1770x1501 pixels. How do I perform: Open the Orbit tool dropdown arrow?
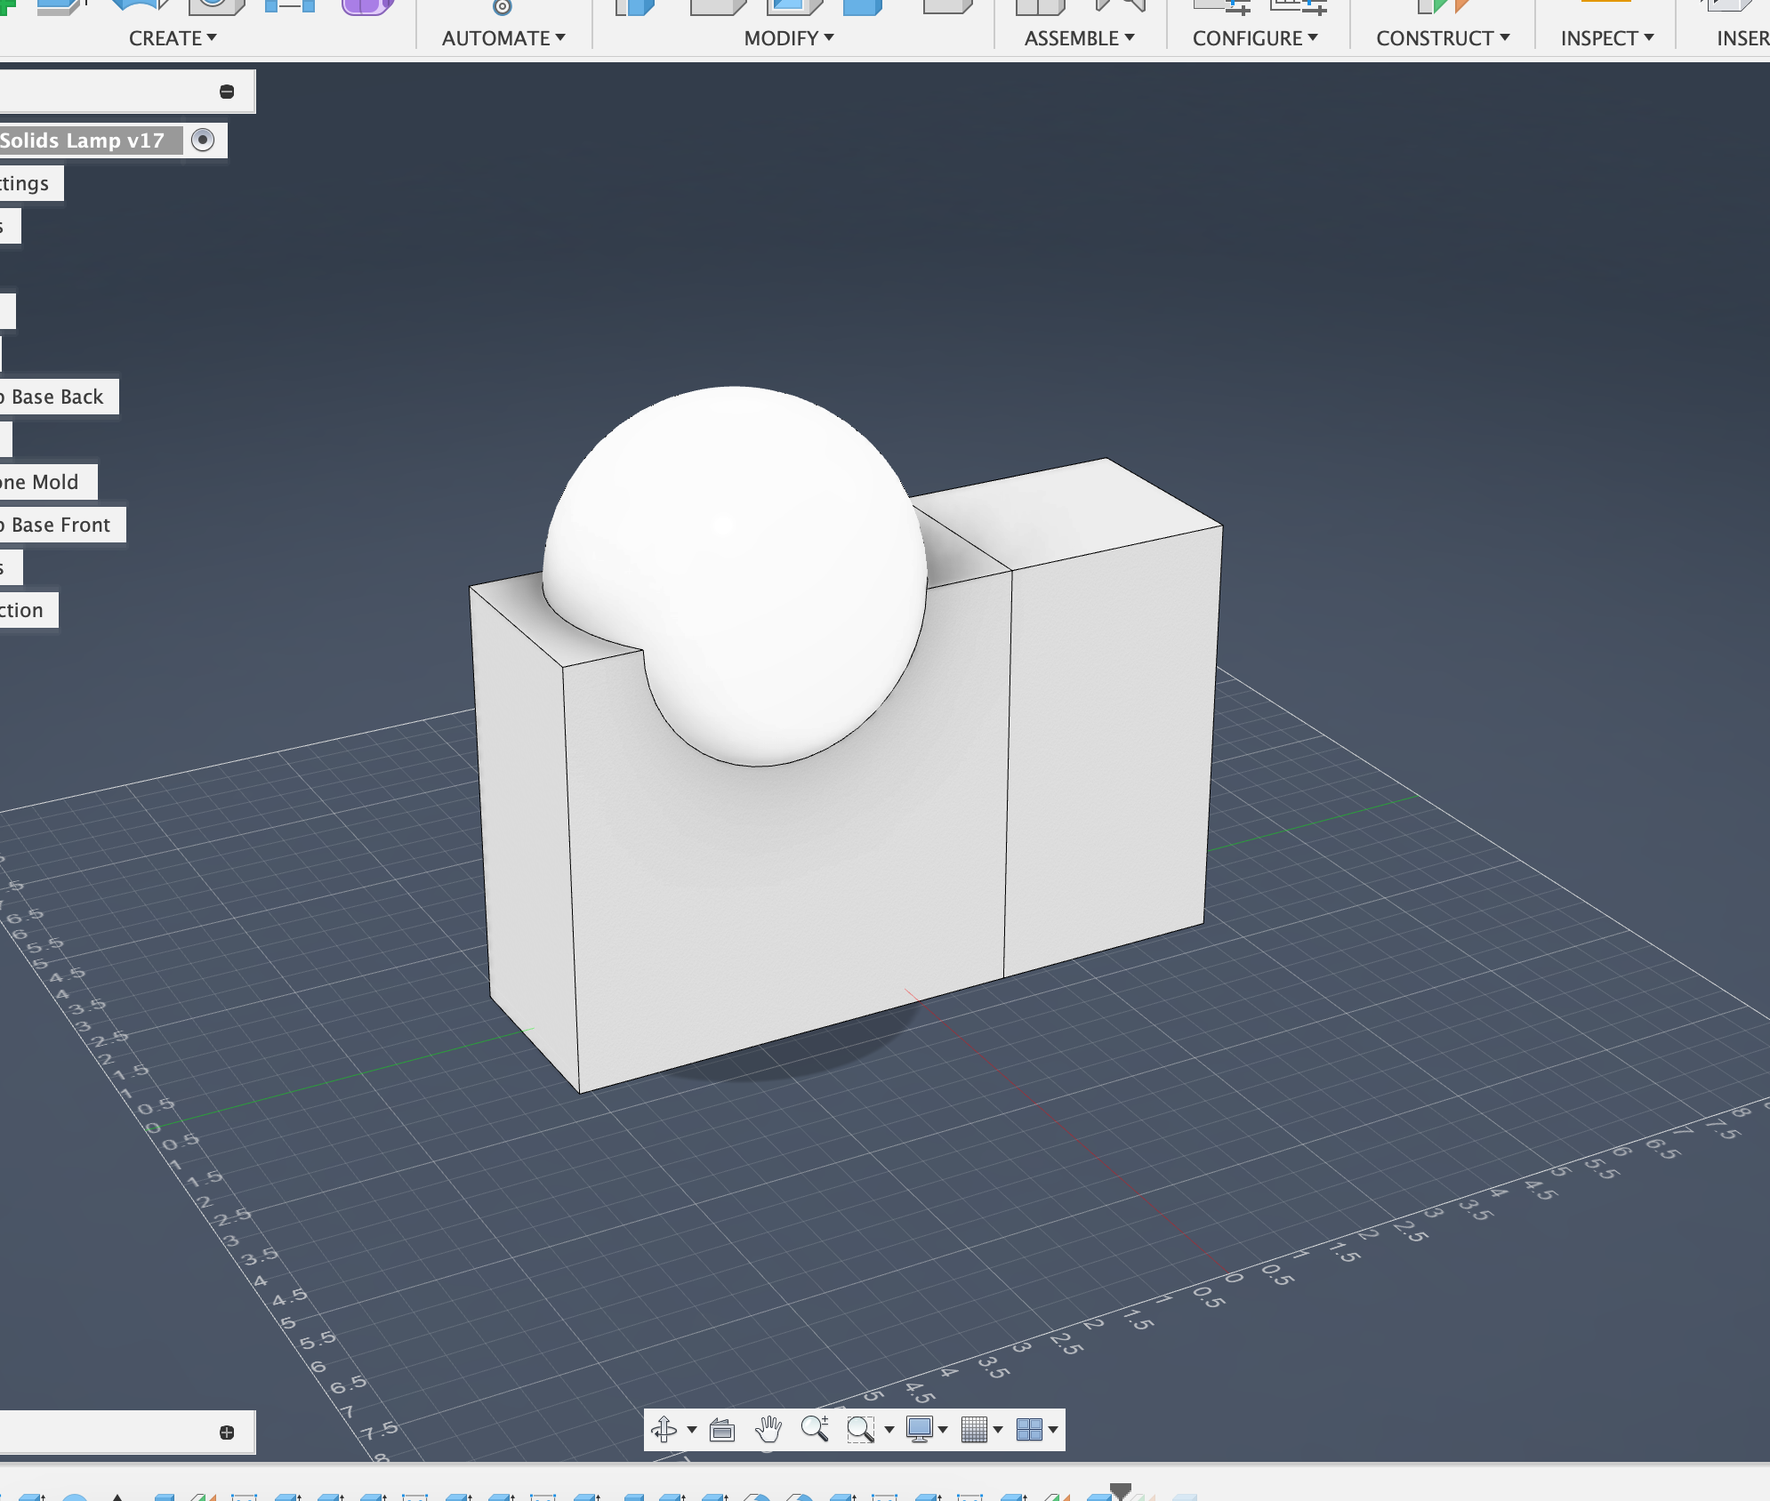pyautogui.click(x=692, y=1430)
